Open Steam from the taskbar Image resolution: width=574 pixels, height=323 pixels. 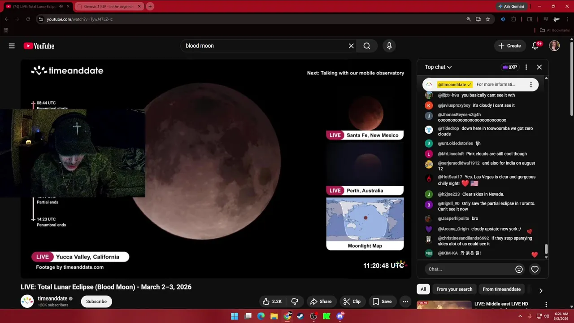tap(300, 316)
